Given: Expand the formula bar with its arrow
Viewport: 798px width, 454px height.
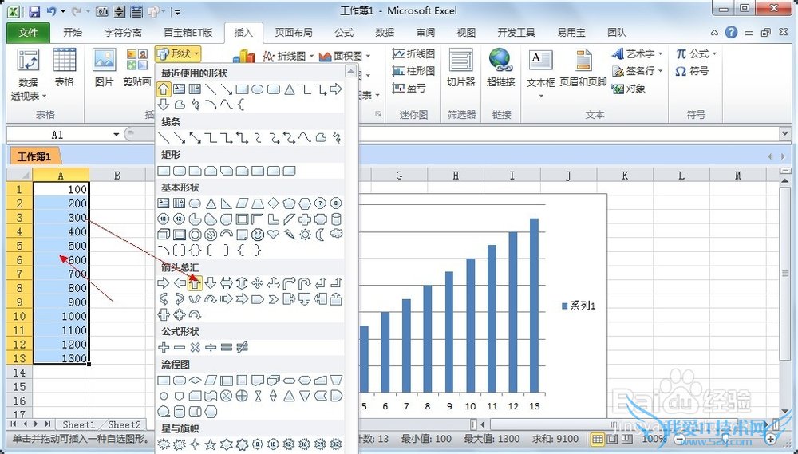Looking at the screenshot, I should coord(784,134).
